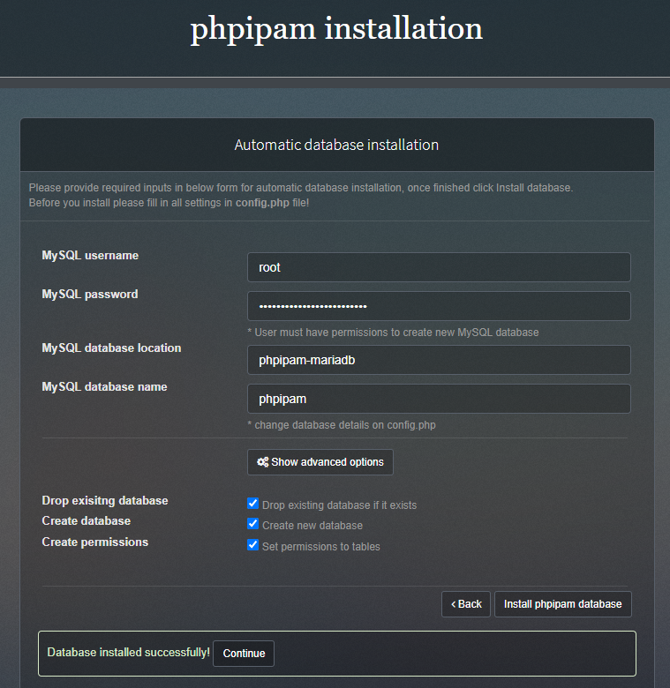Show advanced options
670x688 pixels.
(320, 462)
